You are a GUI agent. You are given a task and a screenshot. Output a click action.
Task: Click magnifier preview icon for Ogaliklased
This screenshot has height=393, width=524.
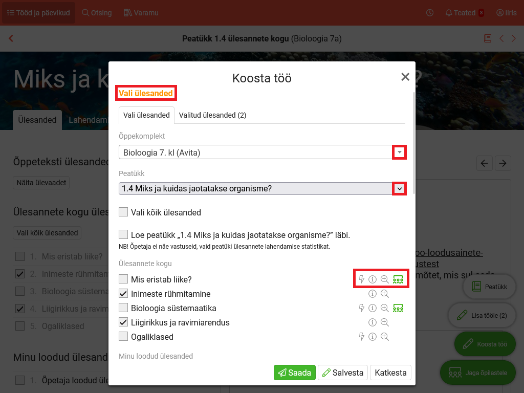(x=385, y=337)
